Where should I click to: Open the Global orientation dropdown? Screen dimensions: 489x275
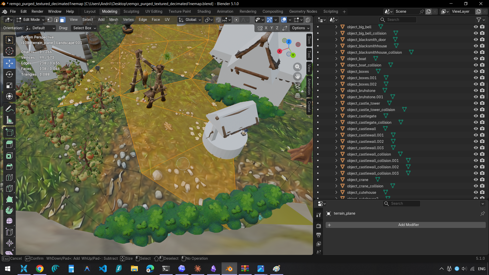point(190,20)
